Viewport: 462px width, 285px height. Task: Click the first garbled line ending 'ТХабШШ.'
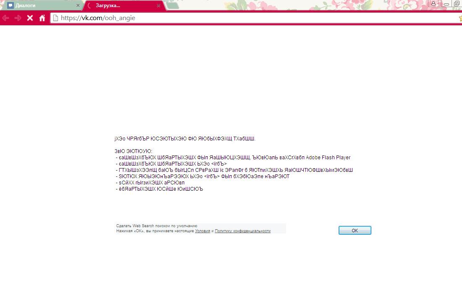[185, 139]
